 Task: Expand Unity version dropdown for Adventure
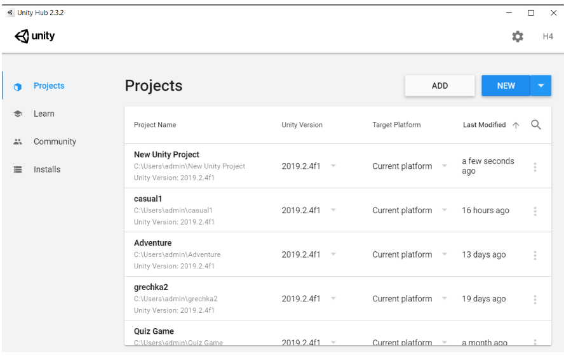333,254
